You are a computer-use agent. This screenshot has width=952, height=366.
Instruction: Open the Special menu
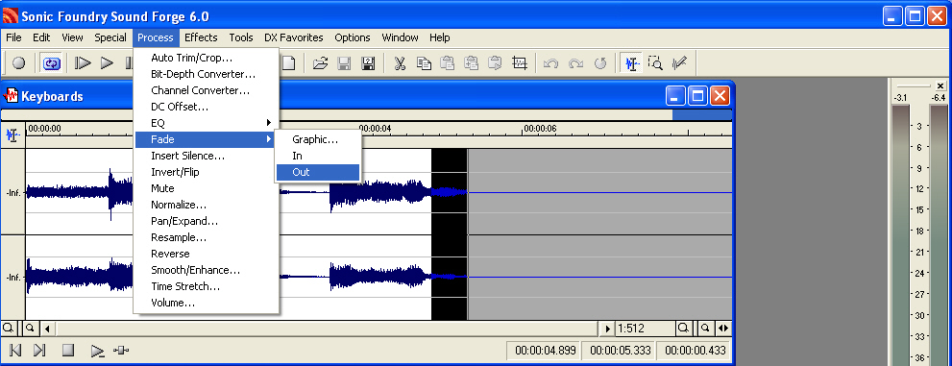pyautogui.click(x=110, y=37)
